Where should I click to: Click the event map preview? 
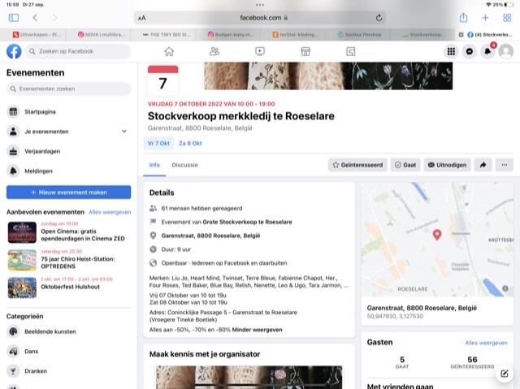[437, 240]
